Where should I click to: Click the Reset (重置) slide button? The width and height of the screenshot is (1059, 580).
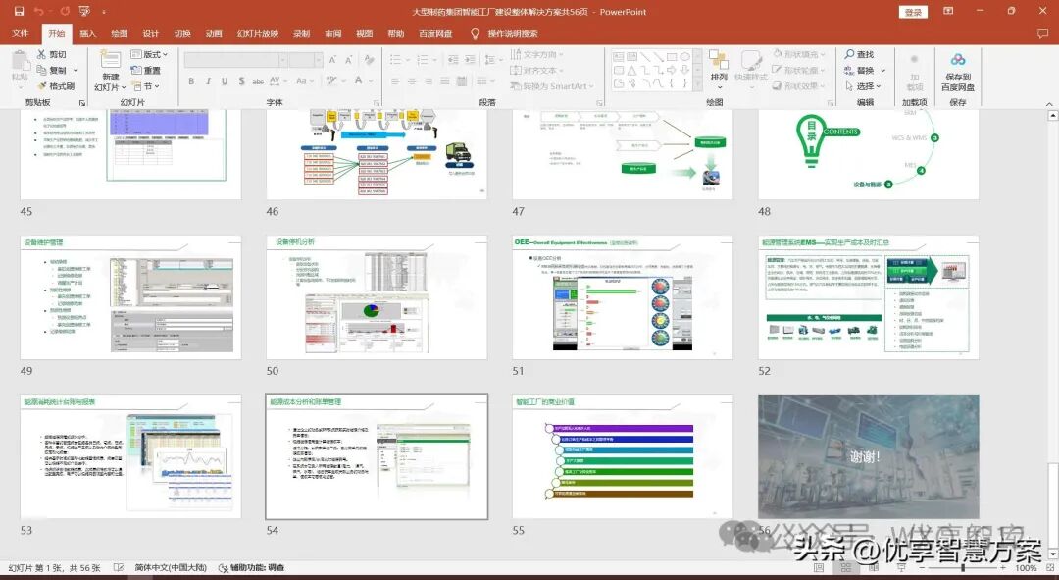coord(146,71)
